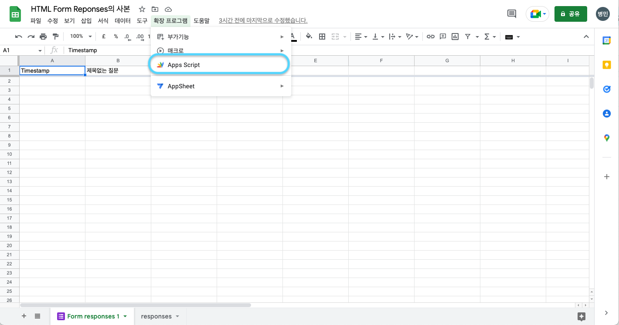
Task: Click the Undo arrow in toolbar
Action: 18,37
